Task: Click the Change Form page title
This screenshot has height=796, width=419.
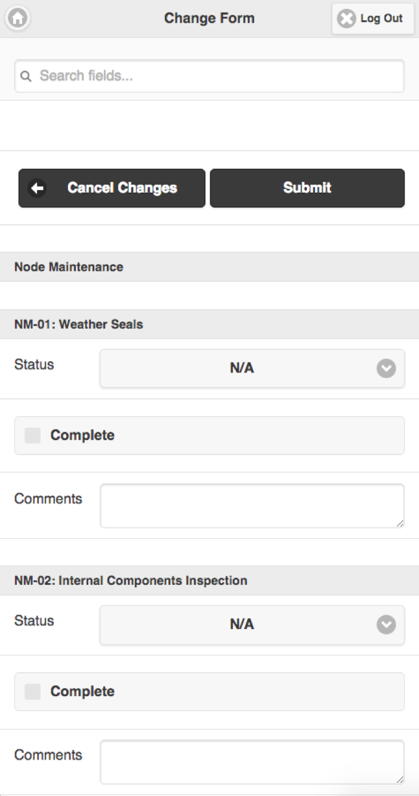Action: 209,19
